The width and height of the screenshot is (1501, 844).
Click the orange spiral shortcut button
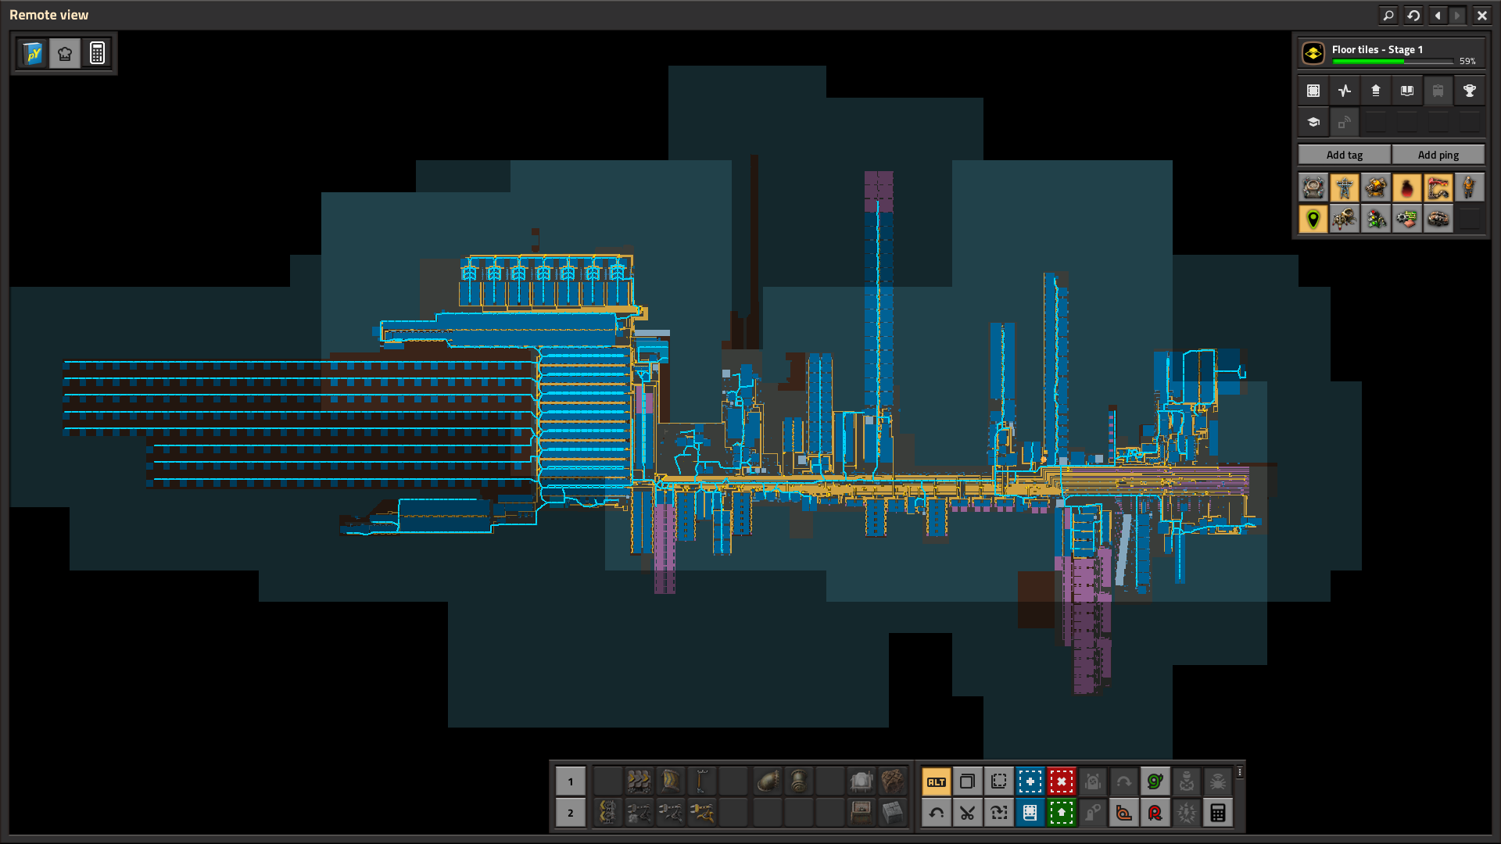[1124, 813]
